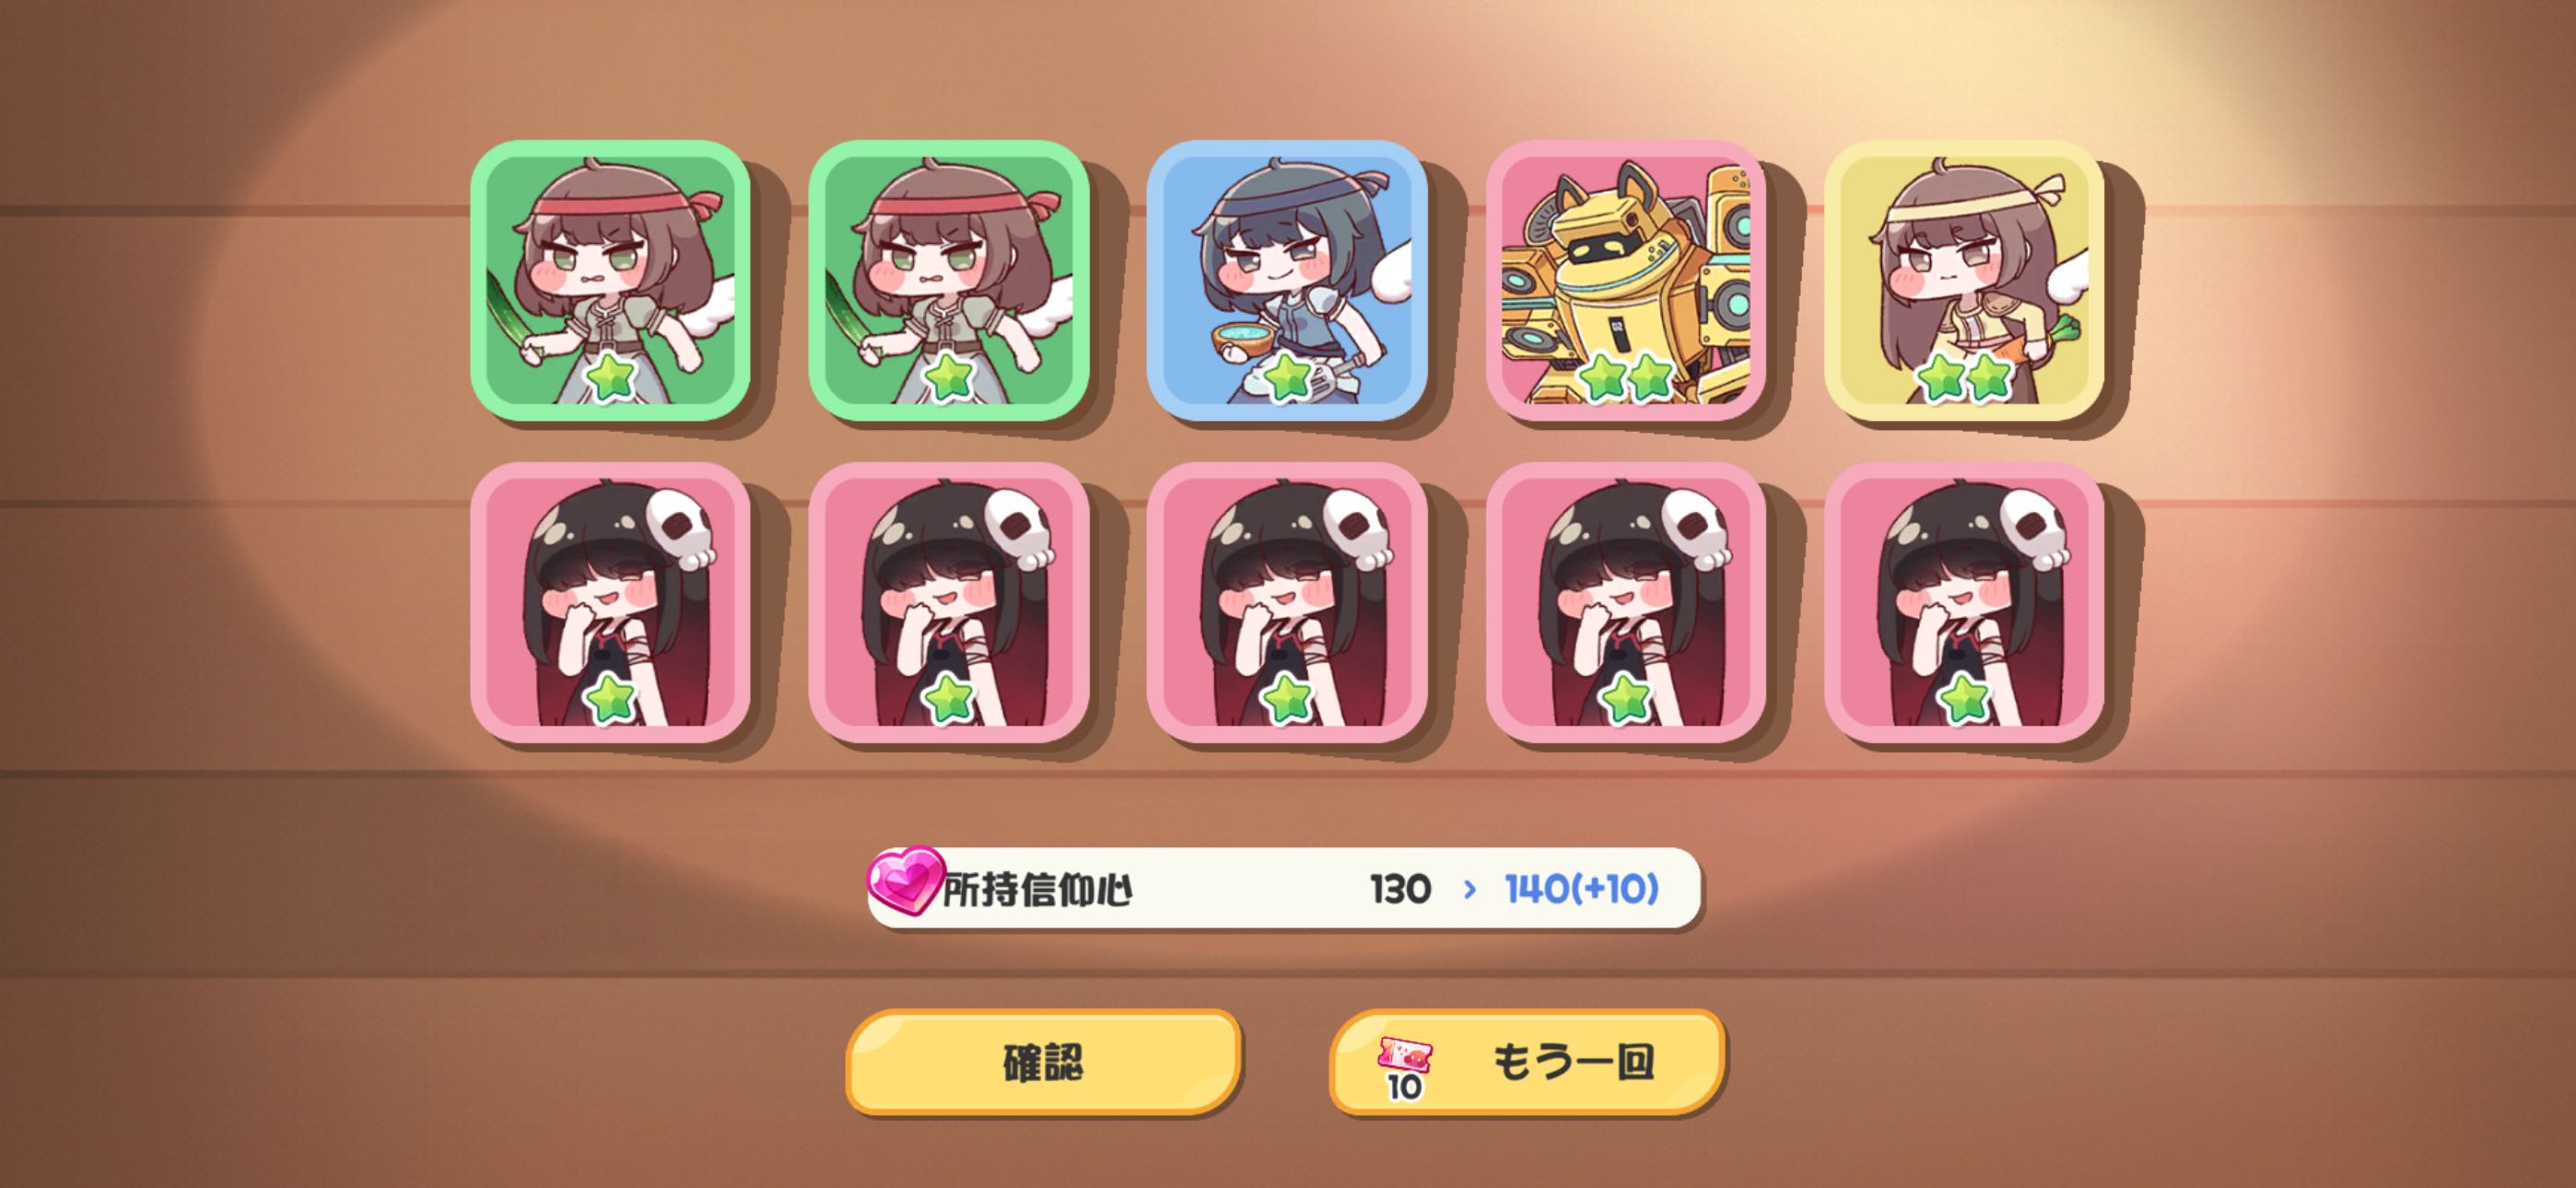Click the blue 140(+10) updated value
Screen dimensions: 2576x1188
tap(1581, 888)
